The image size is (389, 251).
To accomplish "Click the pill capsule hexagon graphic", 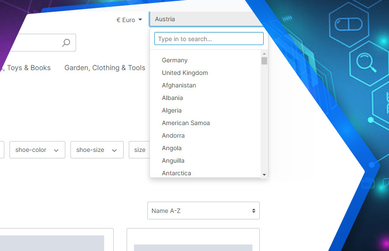I will coord(348,25).
